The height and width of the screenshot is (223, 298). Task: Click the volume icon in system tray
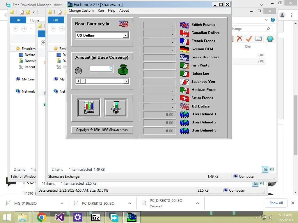[271, 217]
